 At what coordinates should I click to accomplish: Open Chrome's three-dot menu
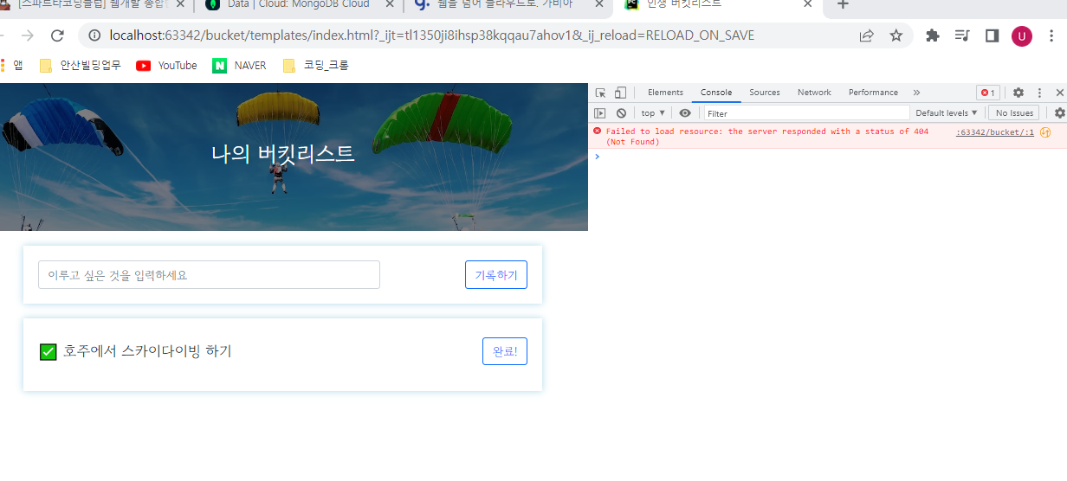tap(1051, 35)
